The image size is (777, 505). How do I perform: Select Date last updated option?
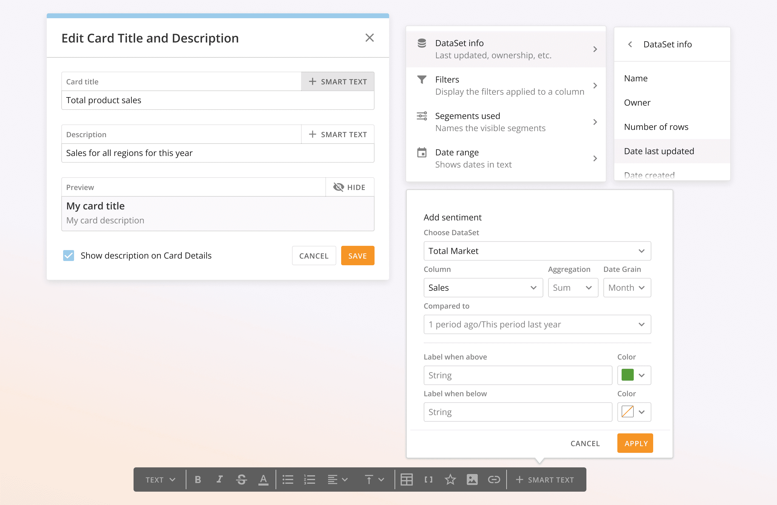tap(672, 151)
